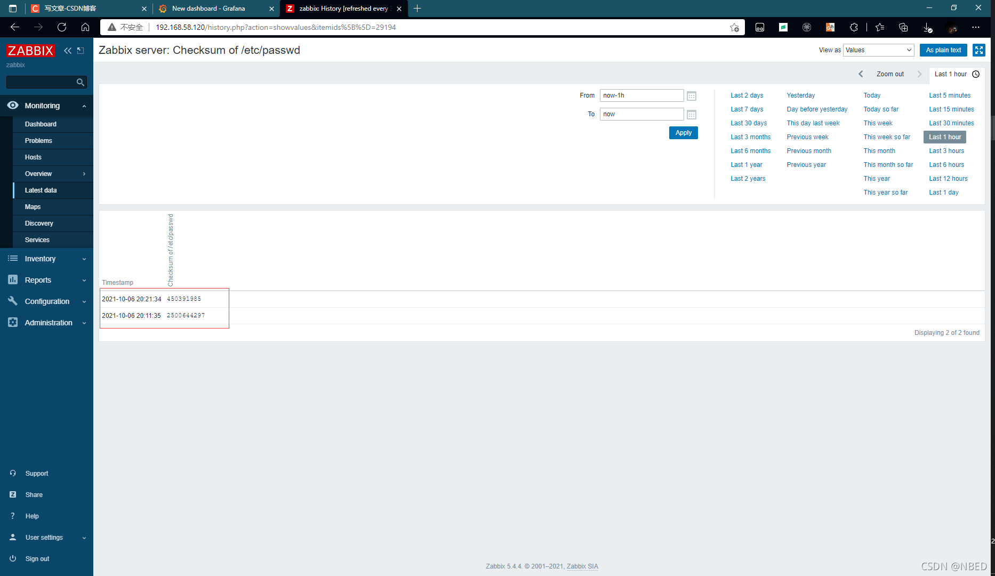Click the checksum value 450391985
The width and height of the screenshot is (995, 576).
pos(184,299)
